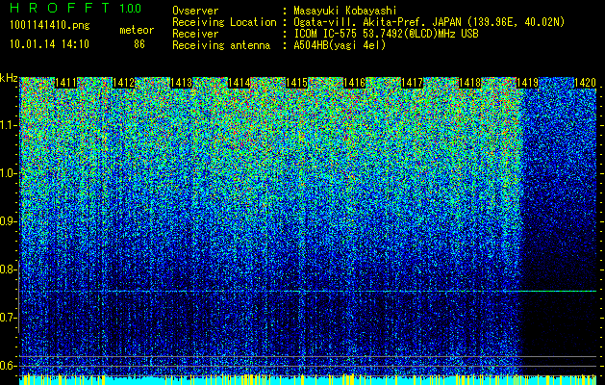Click the file name 1001141410.png

[x=50, y=25]
